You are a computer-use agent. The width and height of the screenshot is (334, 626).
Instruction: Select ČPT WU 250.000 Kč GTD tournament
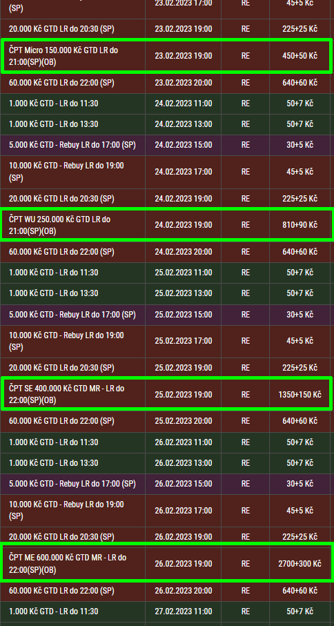(166, 225)
